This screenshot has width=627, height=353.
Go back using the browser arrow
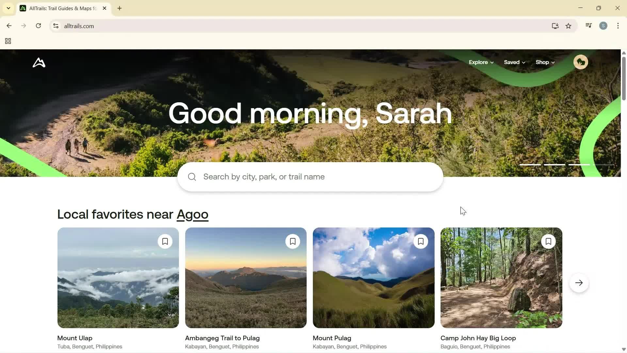pyautogui.click(x=9, y=26)
